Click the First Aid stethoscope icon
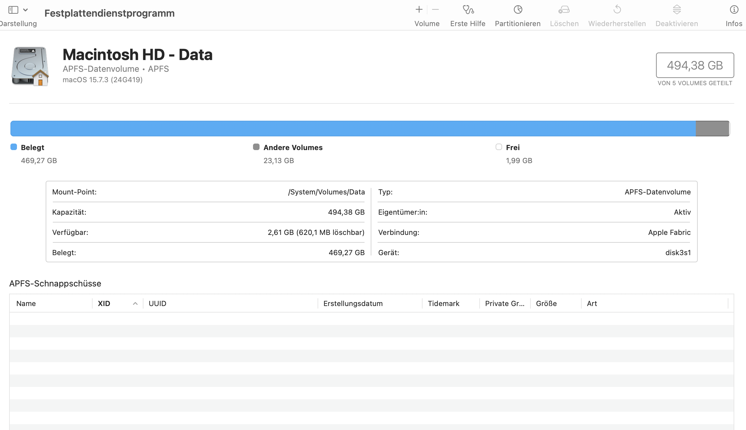This screenshot has width=746, height=430. click(468, 10)
